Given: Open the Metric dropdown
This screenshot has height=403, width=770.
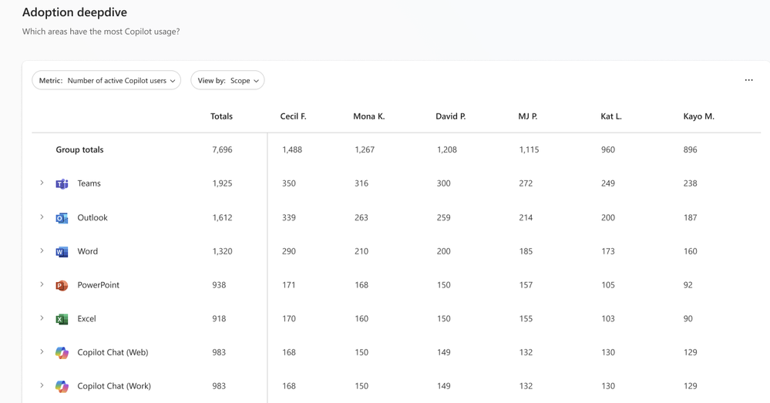Looking at the screenshot, I should point(106,80).
